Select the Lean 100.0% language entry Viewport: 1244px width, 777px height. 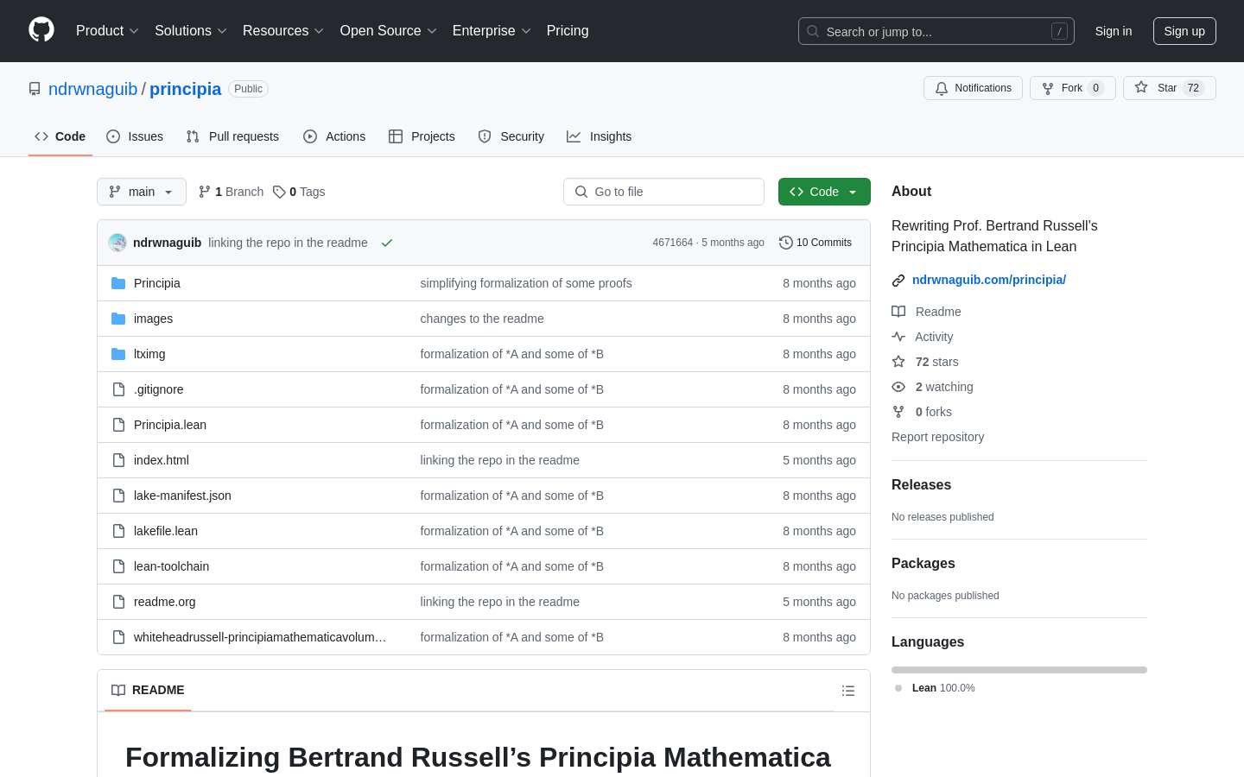[x=935, y=688]
